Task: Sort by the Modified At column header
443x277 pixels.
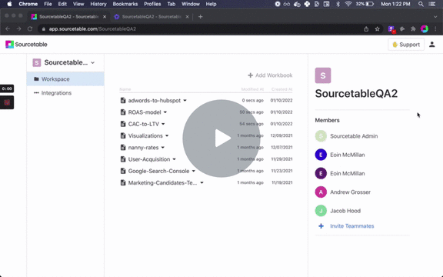Action: click(x=252, y=89)
